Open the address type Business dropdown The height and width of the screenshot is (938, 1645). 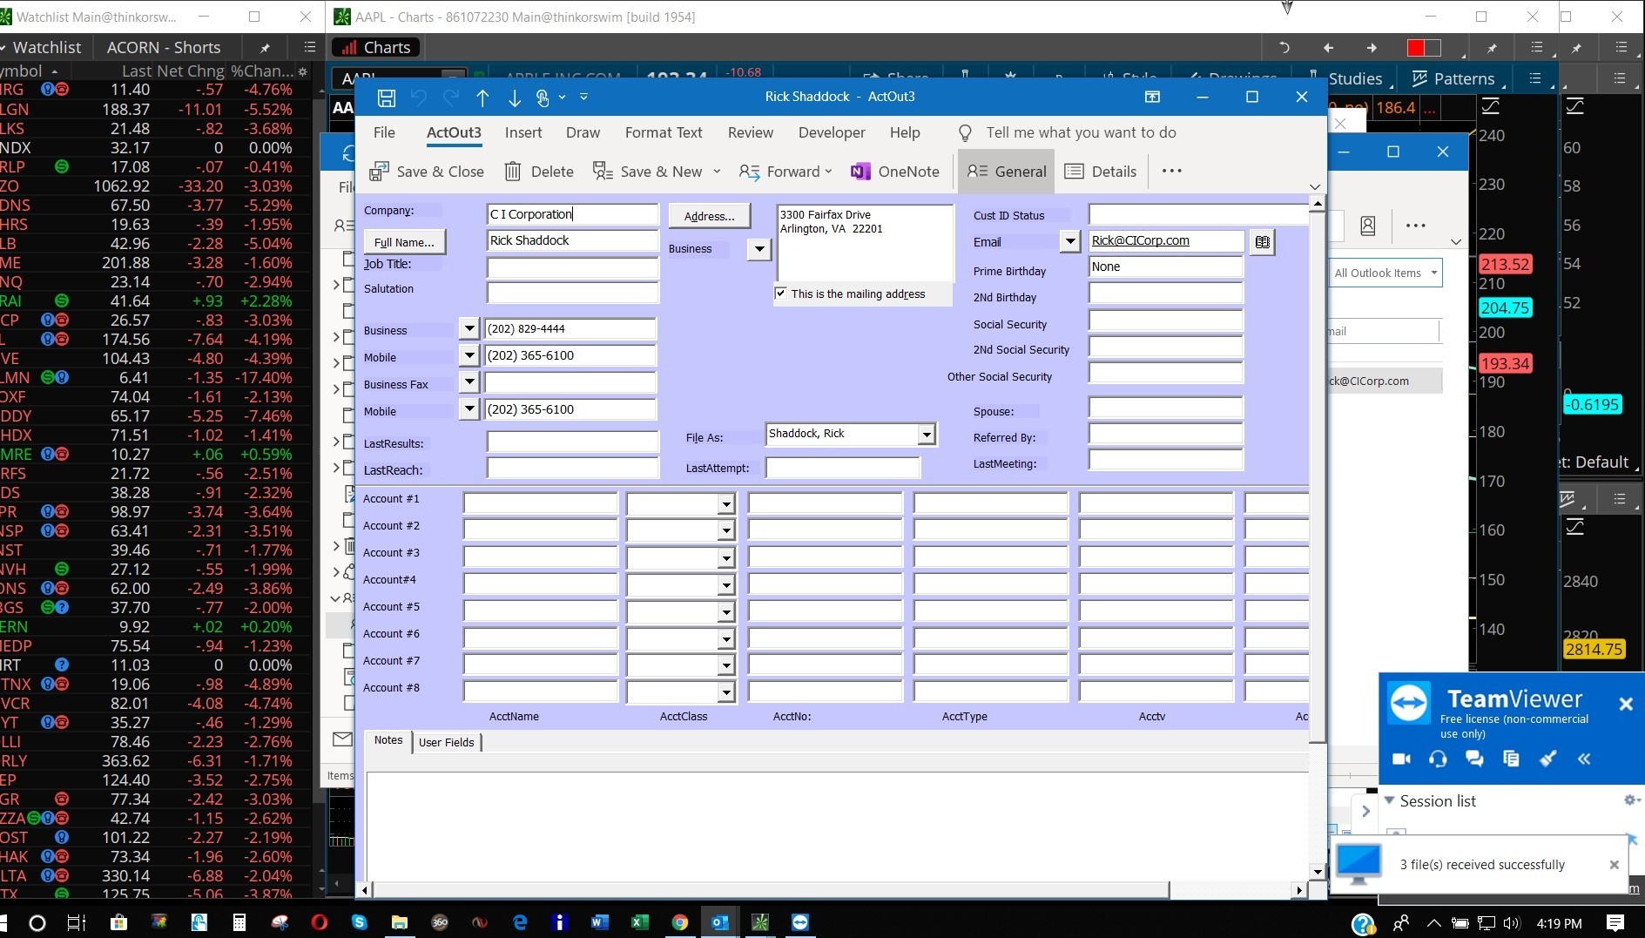759,249
